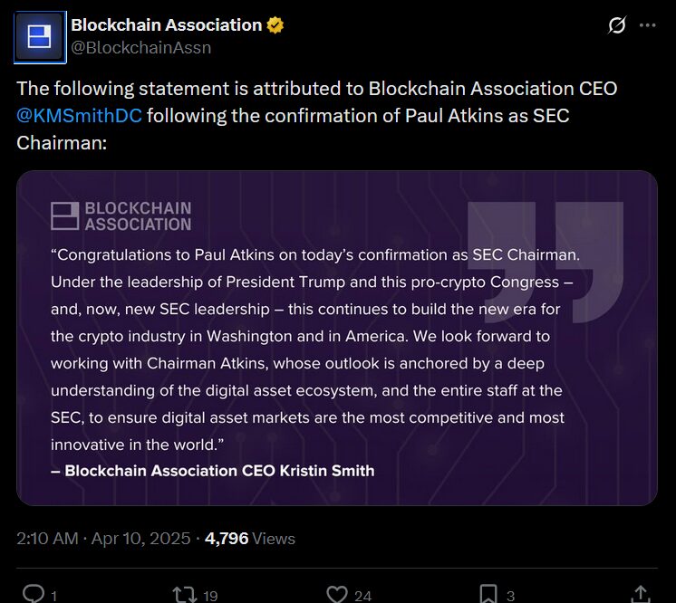Follow the @KMSmithDC mention link

click(x=80, y=117)
